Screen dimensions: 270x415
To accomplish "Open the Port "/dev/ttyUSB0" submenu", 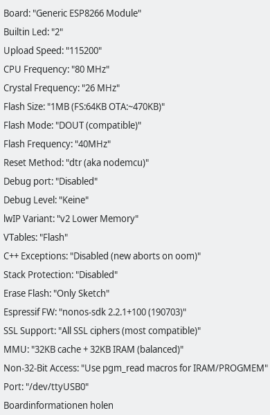I will [135, 387].
